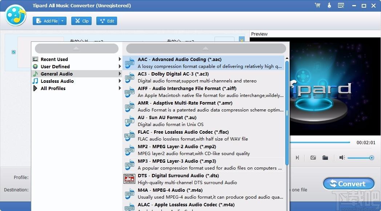This screenshot has height=211, width=381.
Task: Click the Clip button
Action: tap(81, 21)
